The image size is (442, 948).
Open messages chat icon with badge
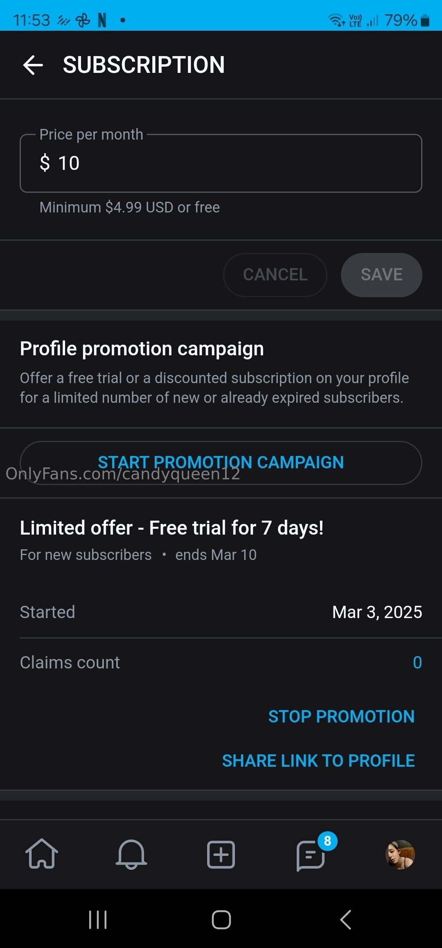tap(311, 855)
